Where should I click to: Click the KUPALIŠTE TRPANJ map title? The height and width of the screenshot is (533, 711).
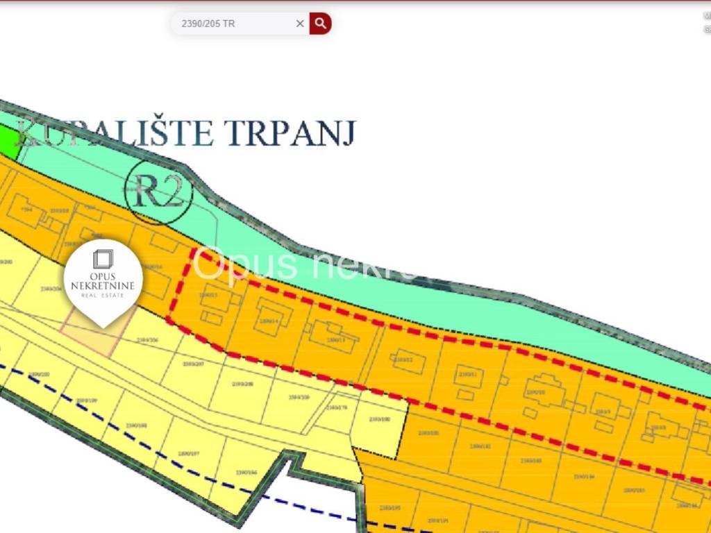click(x=186, y=133)
